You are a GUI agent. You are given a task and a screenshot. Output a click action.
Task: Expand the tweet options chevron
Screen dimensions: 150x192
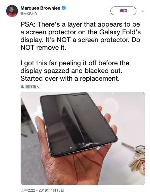click(143, 11)
